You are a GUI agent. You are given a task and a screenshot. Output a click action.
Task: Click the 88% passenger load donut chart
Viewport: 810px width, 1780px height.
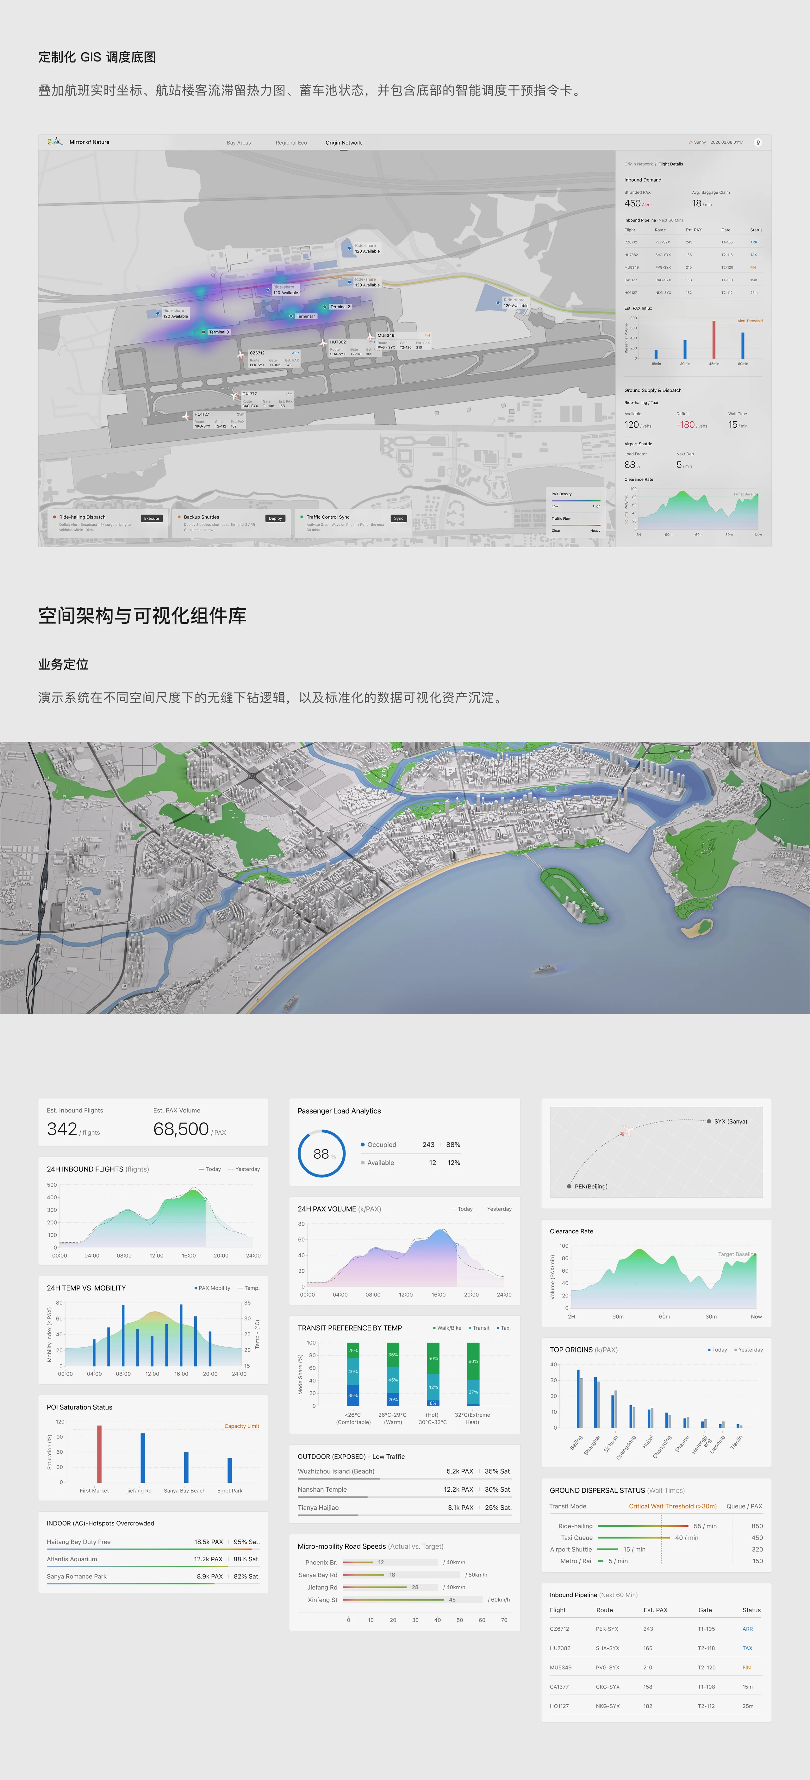pos(321,1153)
